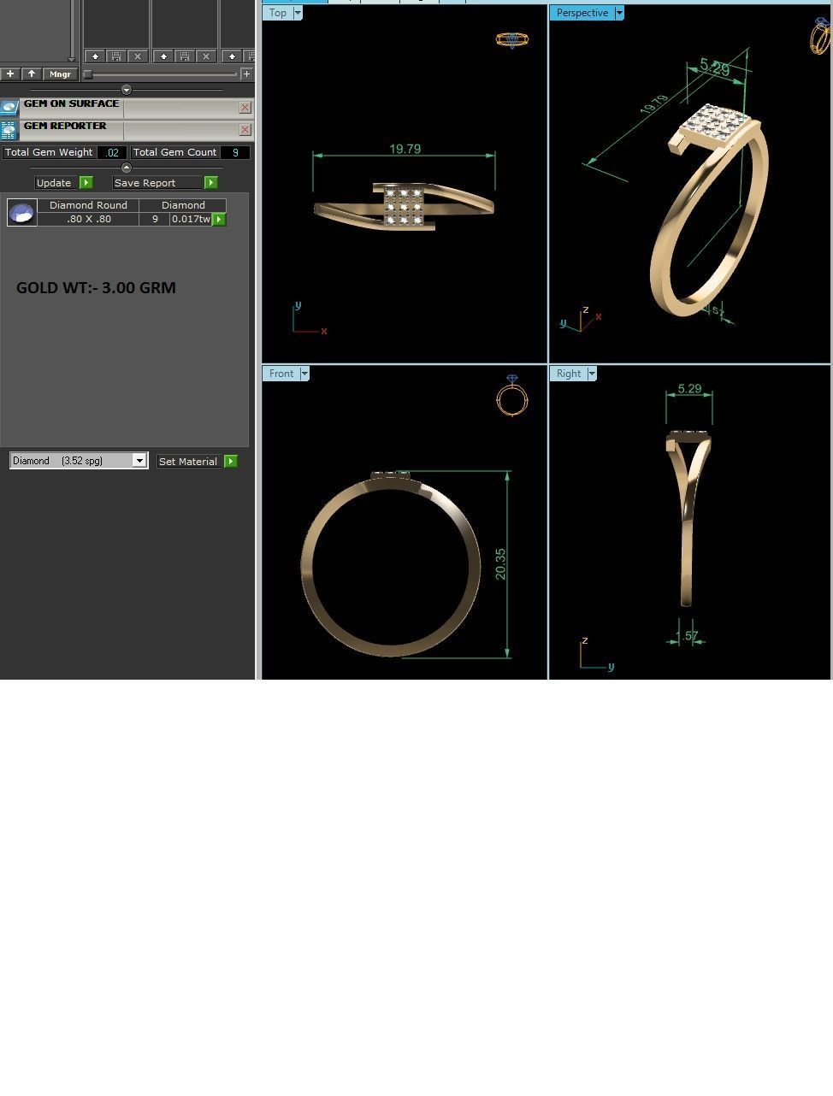Viewport: 833px width, 1096px height.
Task: Click the 5.29 dimension in Perspective viewport
Action: point(715,68)
